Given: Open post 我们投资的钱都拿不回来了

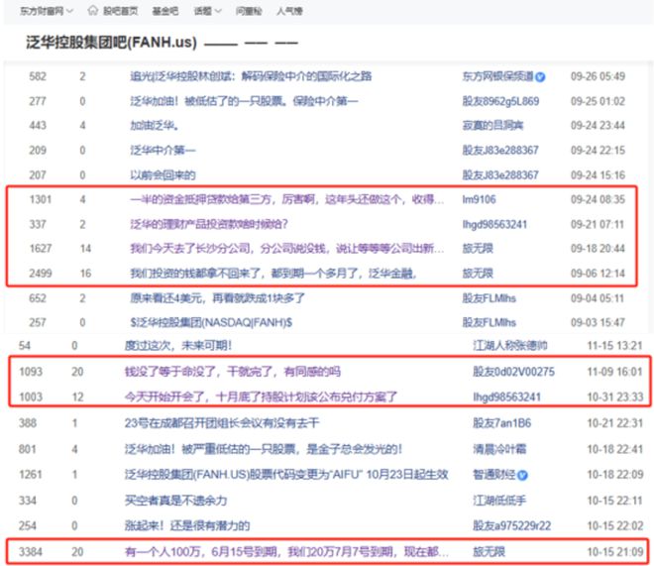Looking at the screenshot, I should (x=273, y=274).
